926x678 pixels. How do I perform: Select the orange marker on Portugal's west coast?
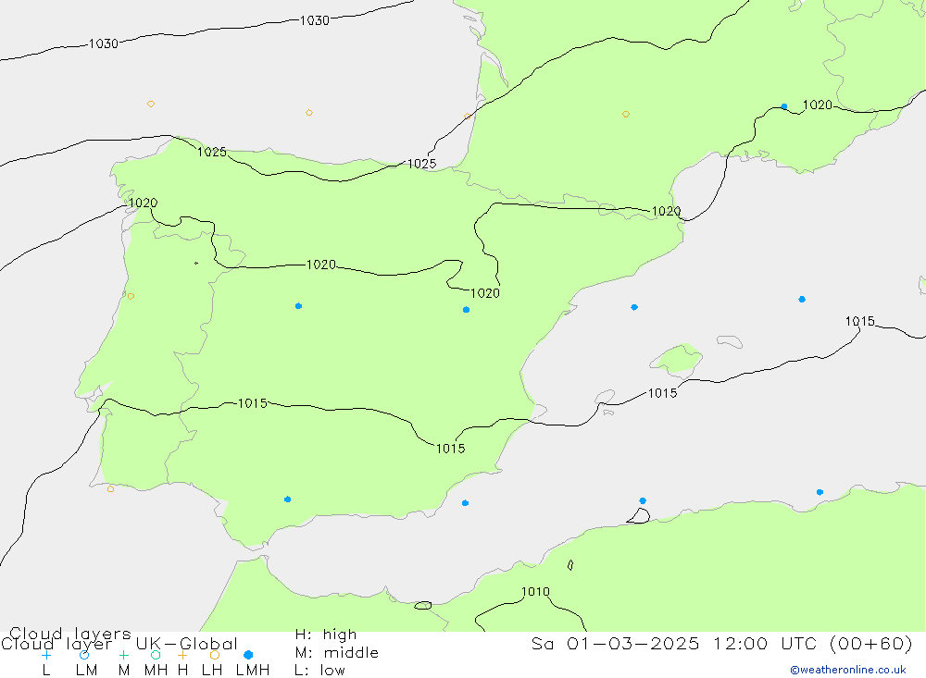(x=131, y=296)
